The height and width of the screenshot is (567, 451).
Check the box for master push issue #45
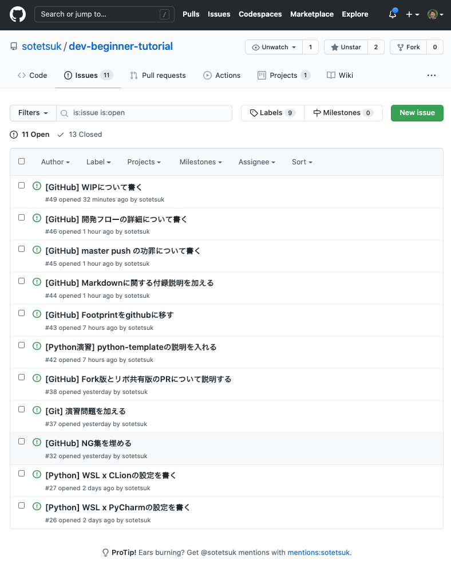[22, 249]
